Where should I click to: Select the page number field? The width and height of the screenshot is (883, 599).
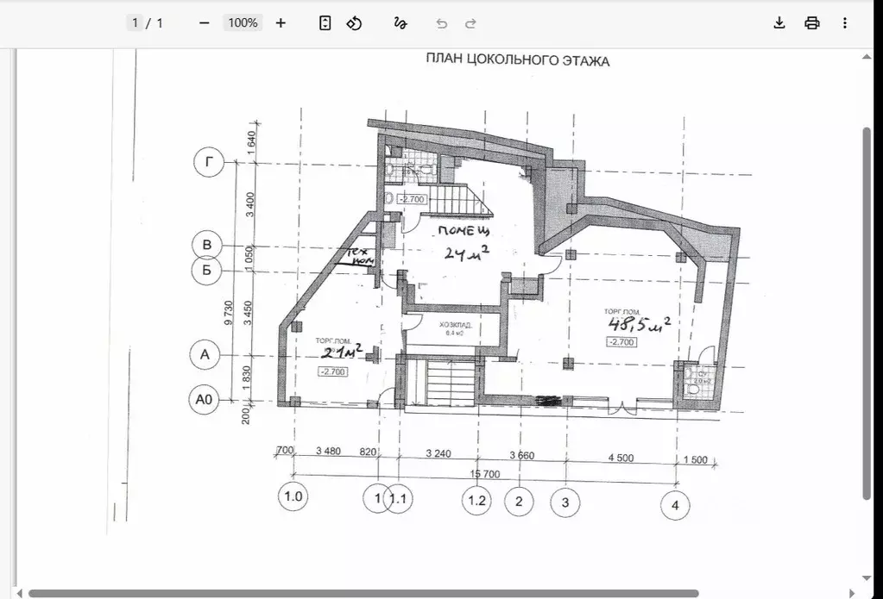[135, 23]
